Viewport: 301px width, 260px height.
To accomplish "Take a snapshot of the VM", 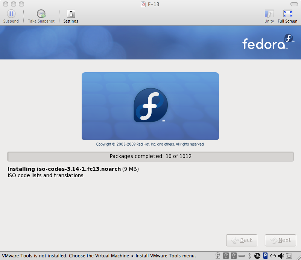I will tap(41, 15).
